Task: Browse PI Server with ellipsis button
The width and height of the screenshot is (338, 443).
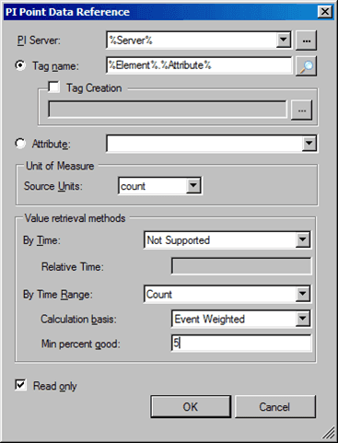Action: tap(306, 41)
